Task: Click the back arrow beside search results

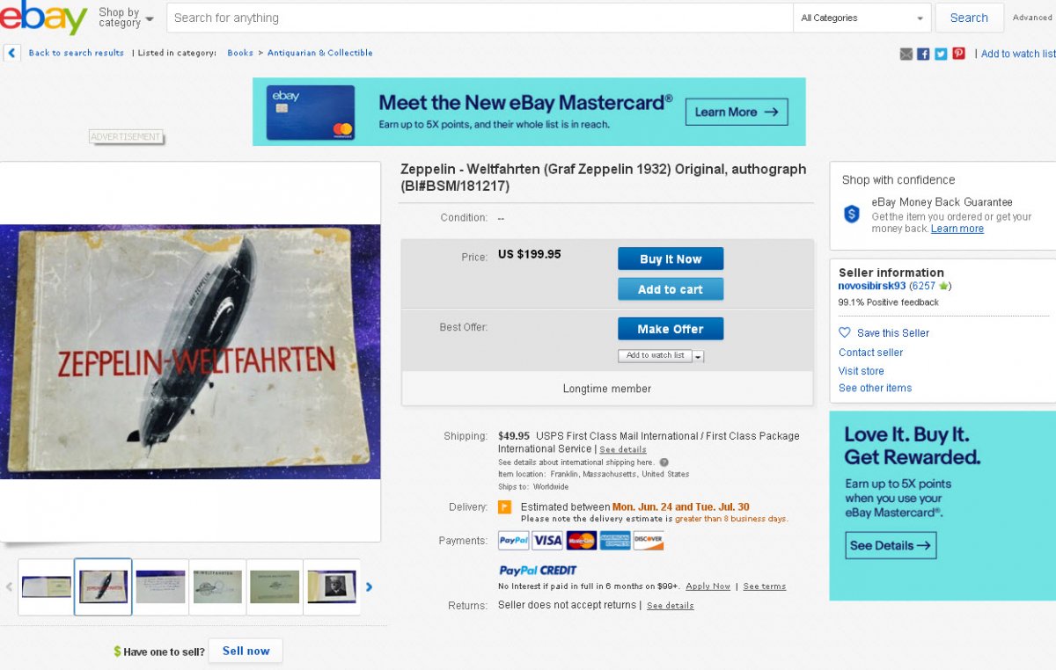Action: pos(11,53)
